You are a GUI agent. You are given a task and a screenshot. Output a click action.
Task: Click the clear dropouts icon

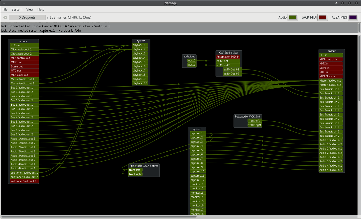5,17
